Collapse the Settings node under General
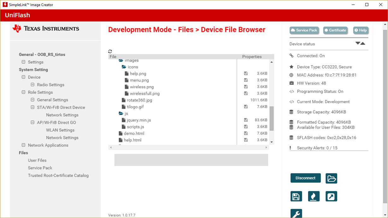This screenshot has height=218, width=388. pyautogui.click(x=23, y=62)
